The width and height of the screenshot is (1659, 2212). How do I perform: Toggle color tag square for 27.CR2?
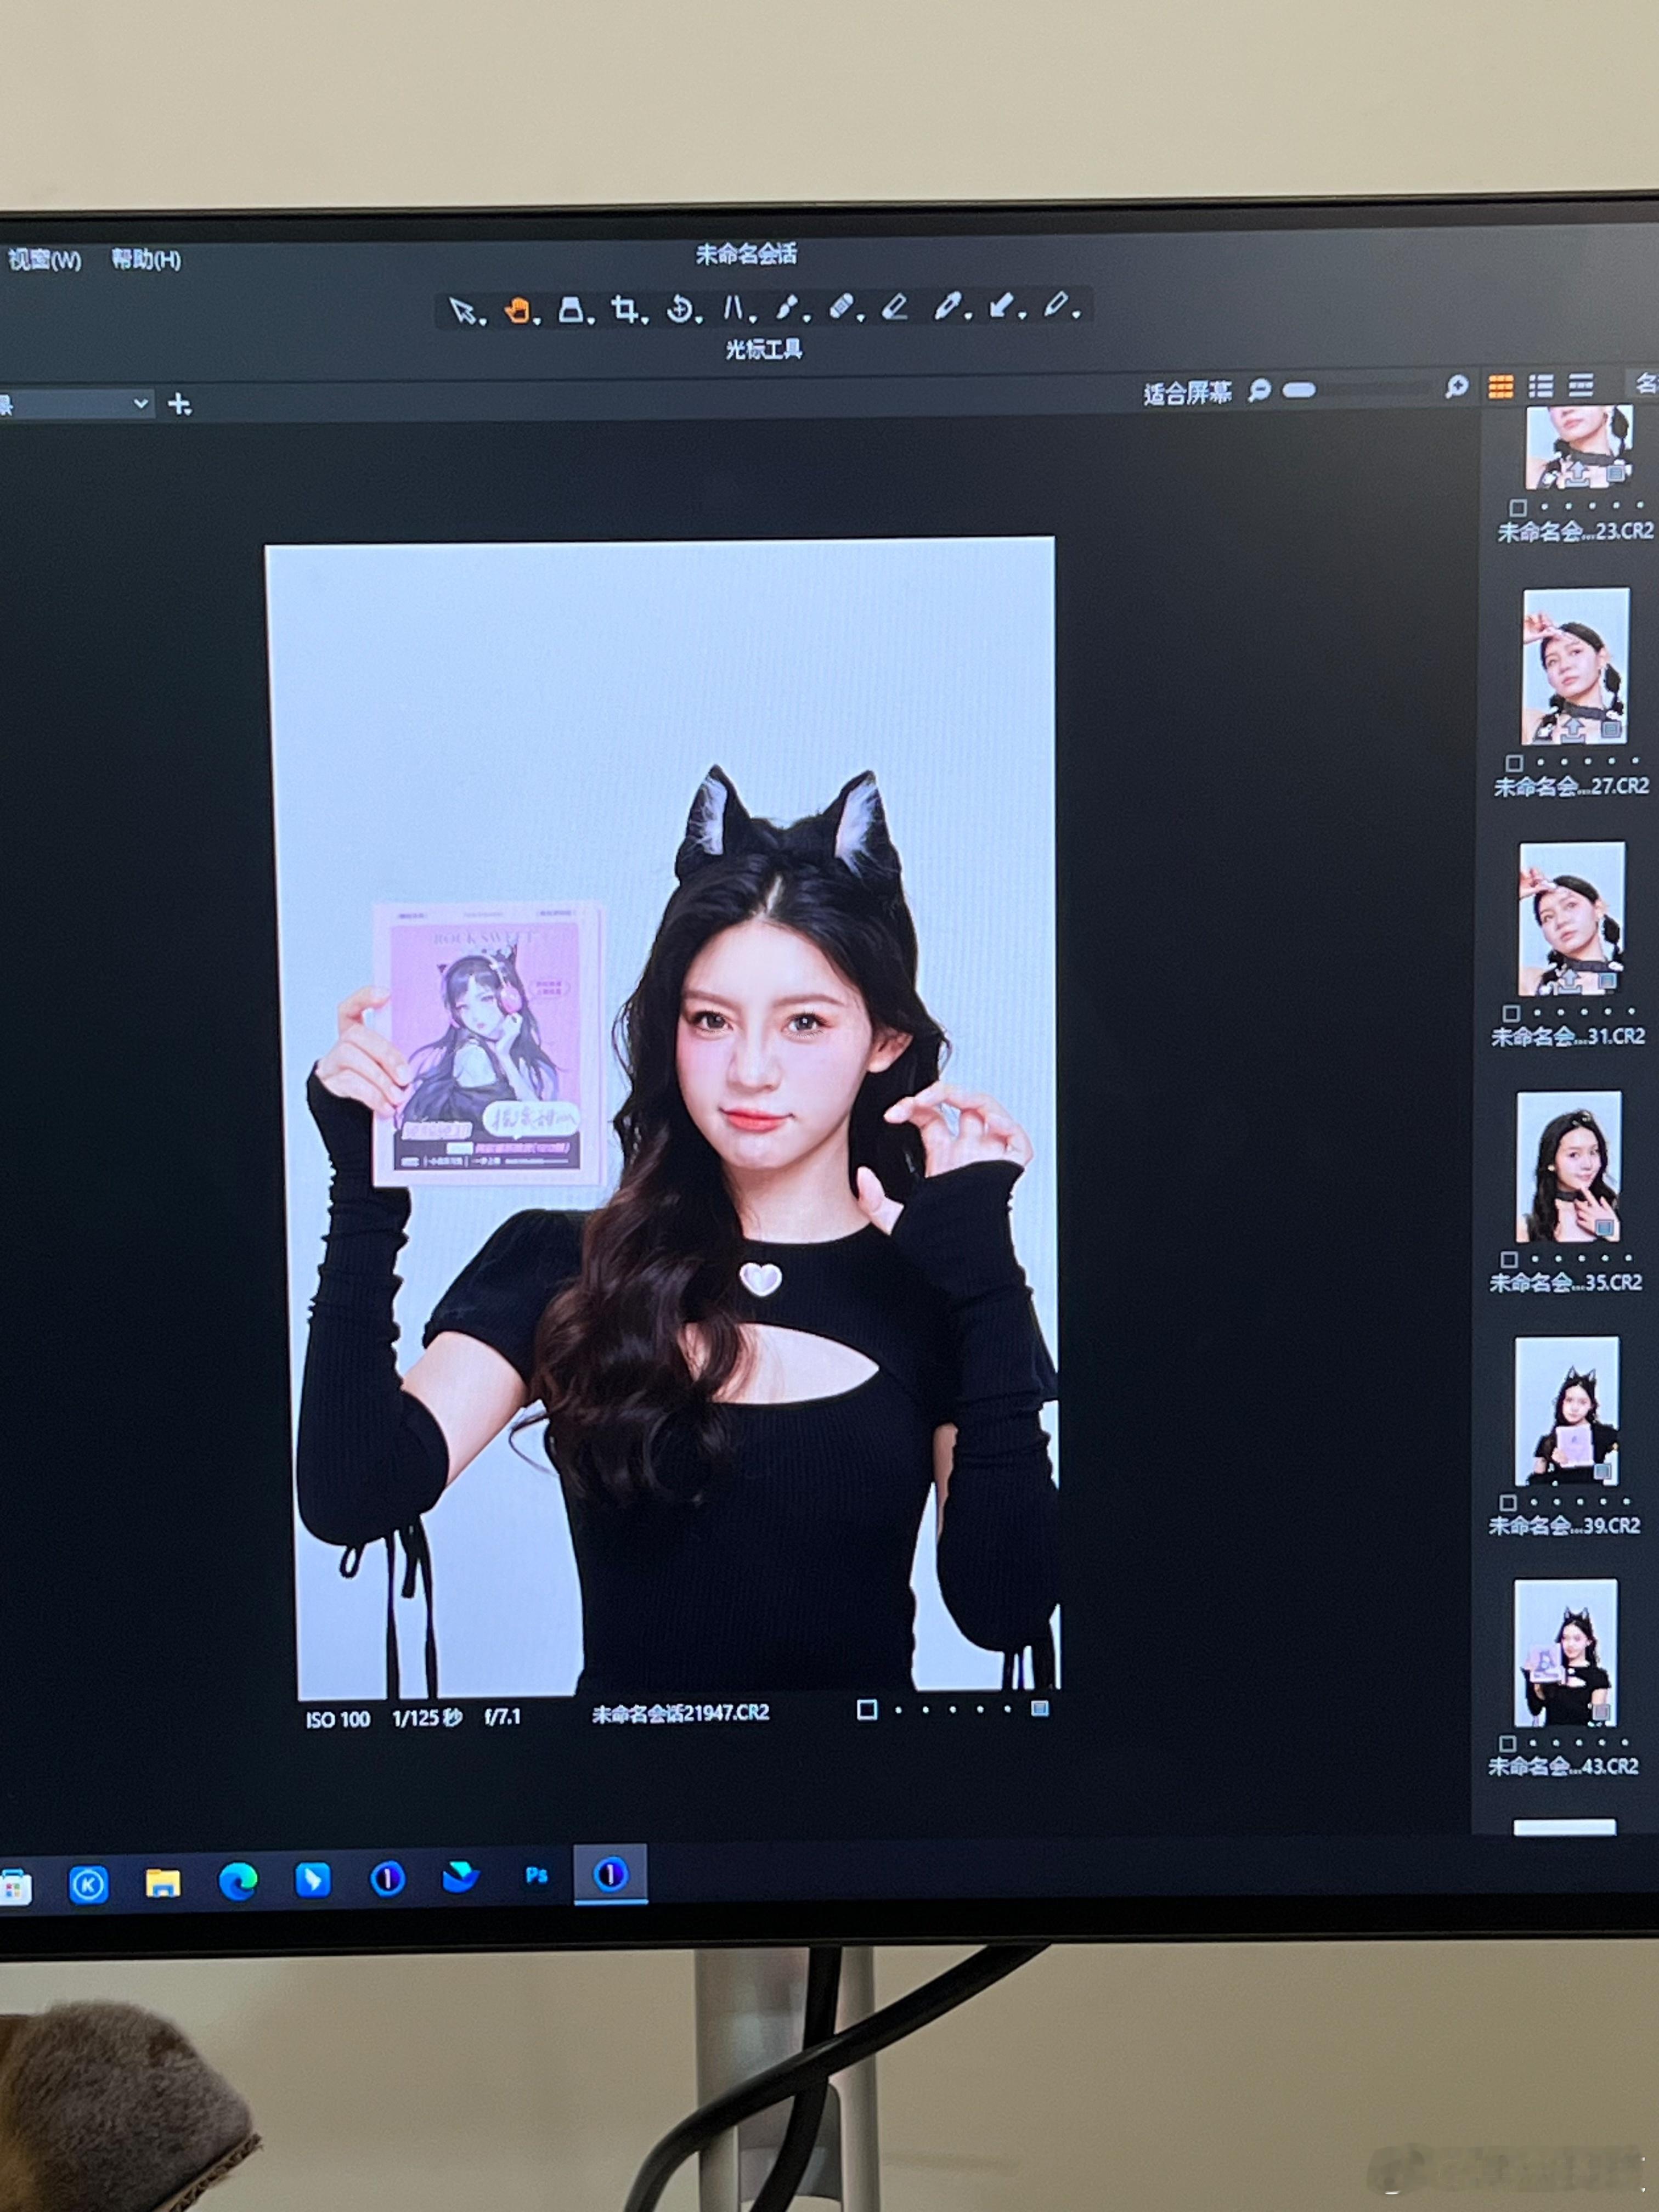click(x=1514, y=763)
